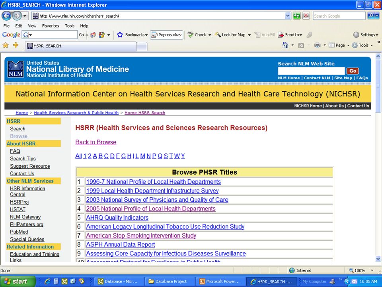This screenshot has height=287, width=382.
Task: Open the Site Map link
Action: point(343,78)
